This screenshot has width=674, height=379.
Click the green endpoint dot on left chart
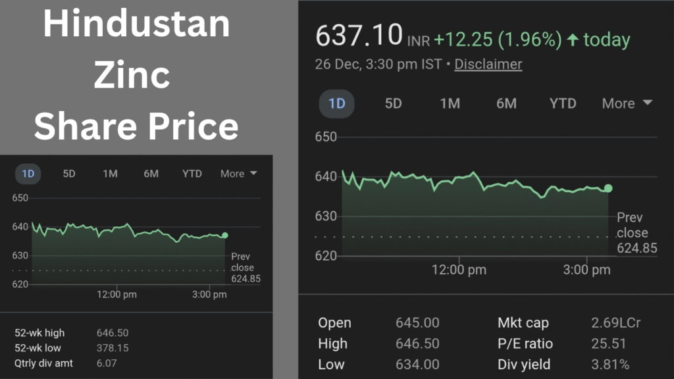click(225, 235)
